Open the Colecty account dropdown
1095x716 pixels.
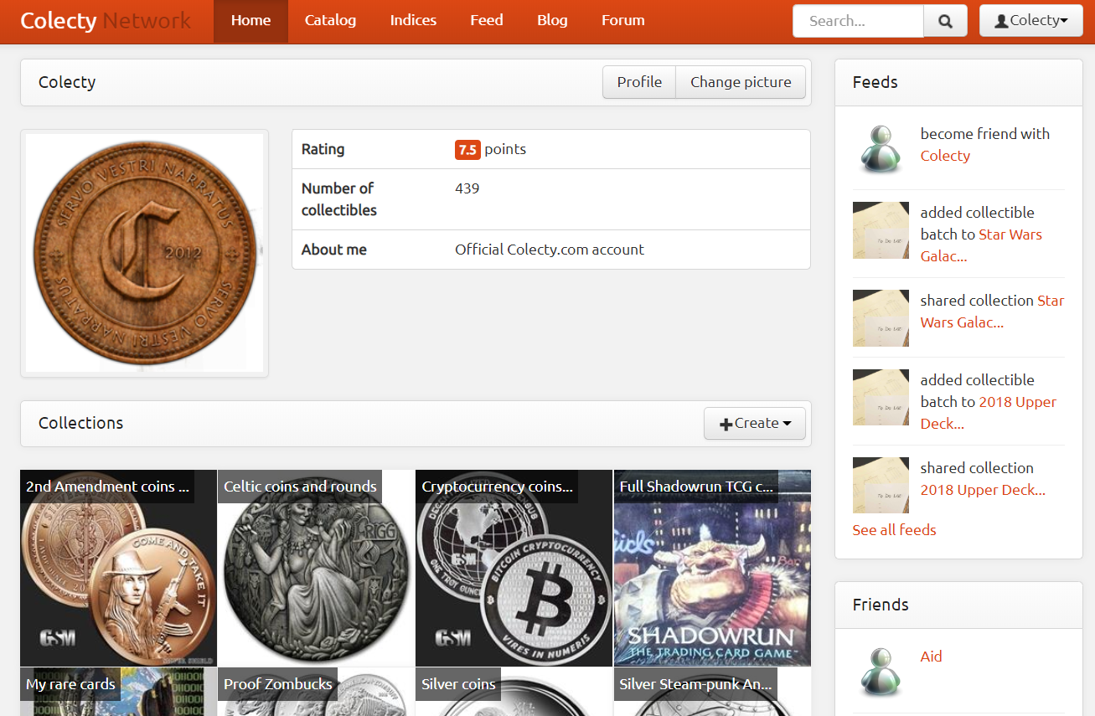coord(1031,20)
